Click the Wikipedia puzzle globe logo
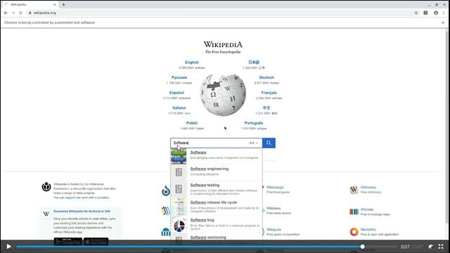Screen dimensions: 450x253 (223, 95)
